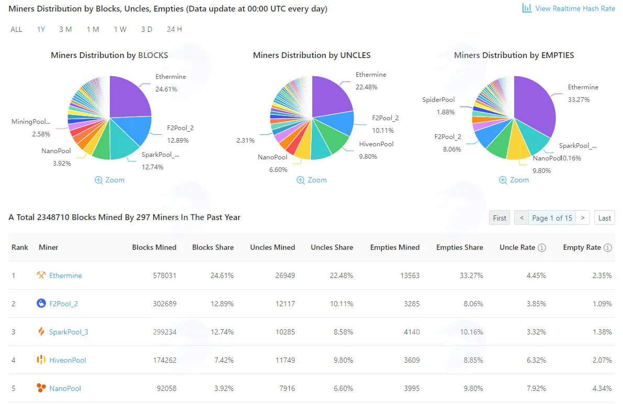Go to previous page with the < arrow
The height and width of the screenshot is (404, 623).
(522, 217)
